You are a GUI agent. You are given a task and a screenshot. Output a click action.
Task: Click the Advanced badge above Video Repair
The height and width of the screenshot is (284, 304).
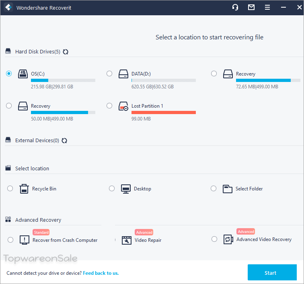point(144,232)
